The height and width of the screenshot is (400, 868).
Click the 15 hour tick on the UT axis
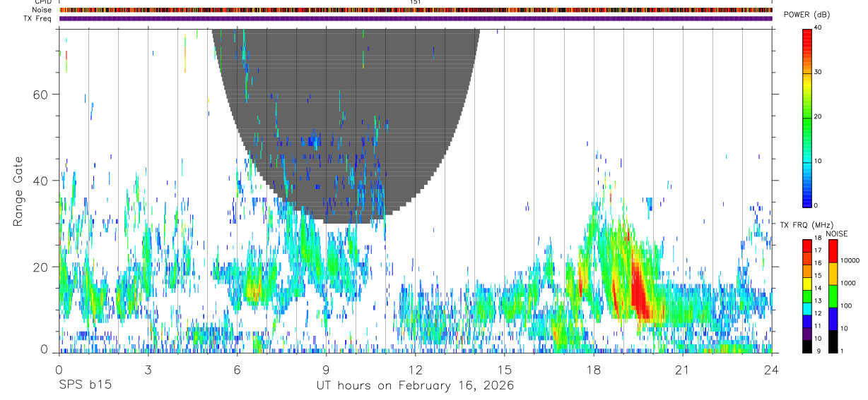click(505, 370)
